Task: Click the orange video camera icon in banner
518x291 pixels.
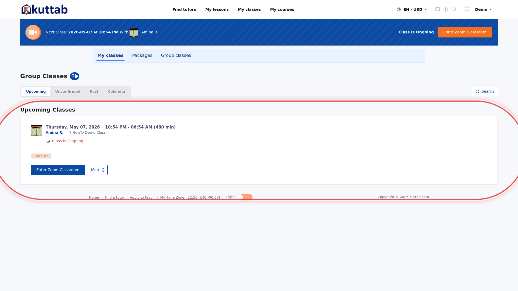Action: pos(33,32)
